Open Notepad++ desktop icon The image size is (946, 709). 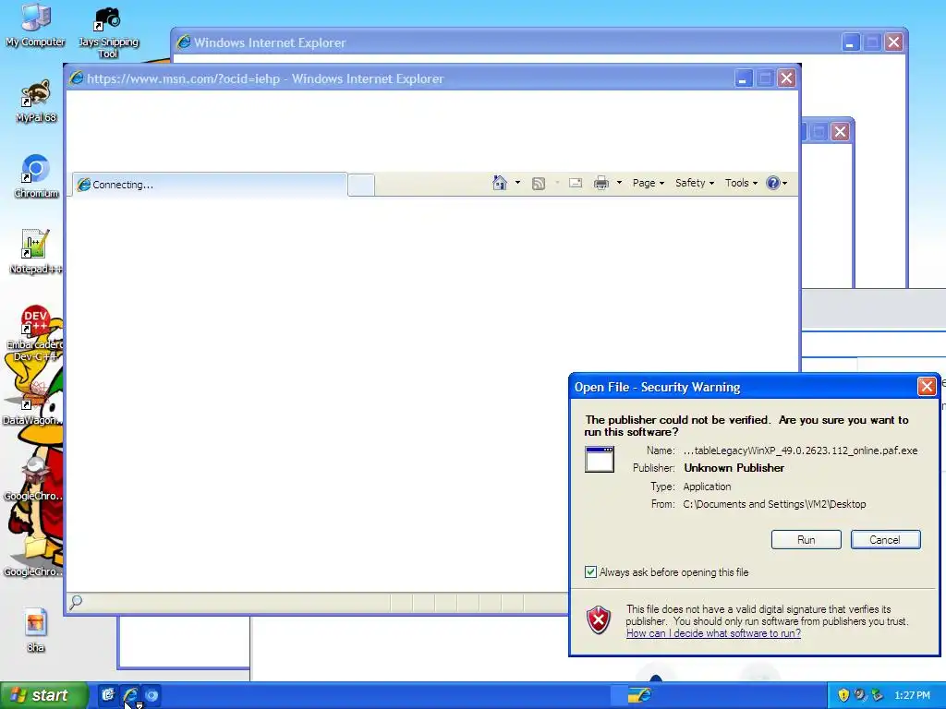coord(36,252)
